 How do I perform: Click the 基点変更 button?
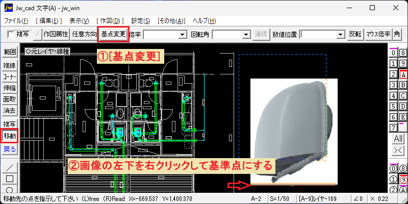113,34
